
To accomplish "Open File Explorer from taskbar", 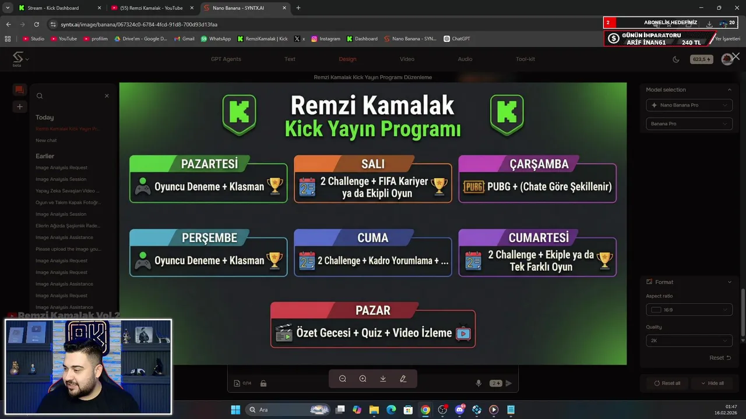I will pyautogui.click(x=374, y=410).
